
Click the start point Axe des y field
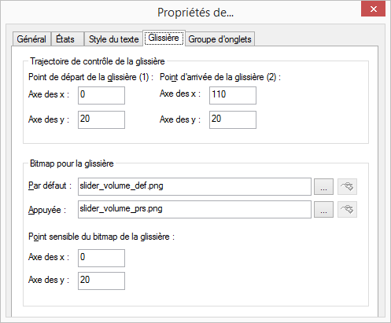pyautogui.click(x=101, y=119)
